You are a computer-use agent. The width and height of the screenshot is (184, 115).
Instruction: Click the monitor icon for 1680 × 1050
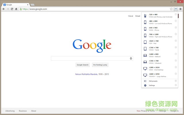145,75
